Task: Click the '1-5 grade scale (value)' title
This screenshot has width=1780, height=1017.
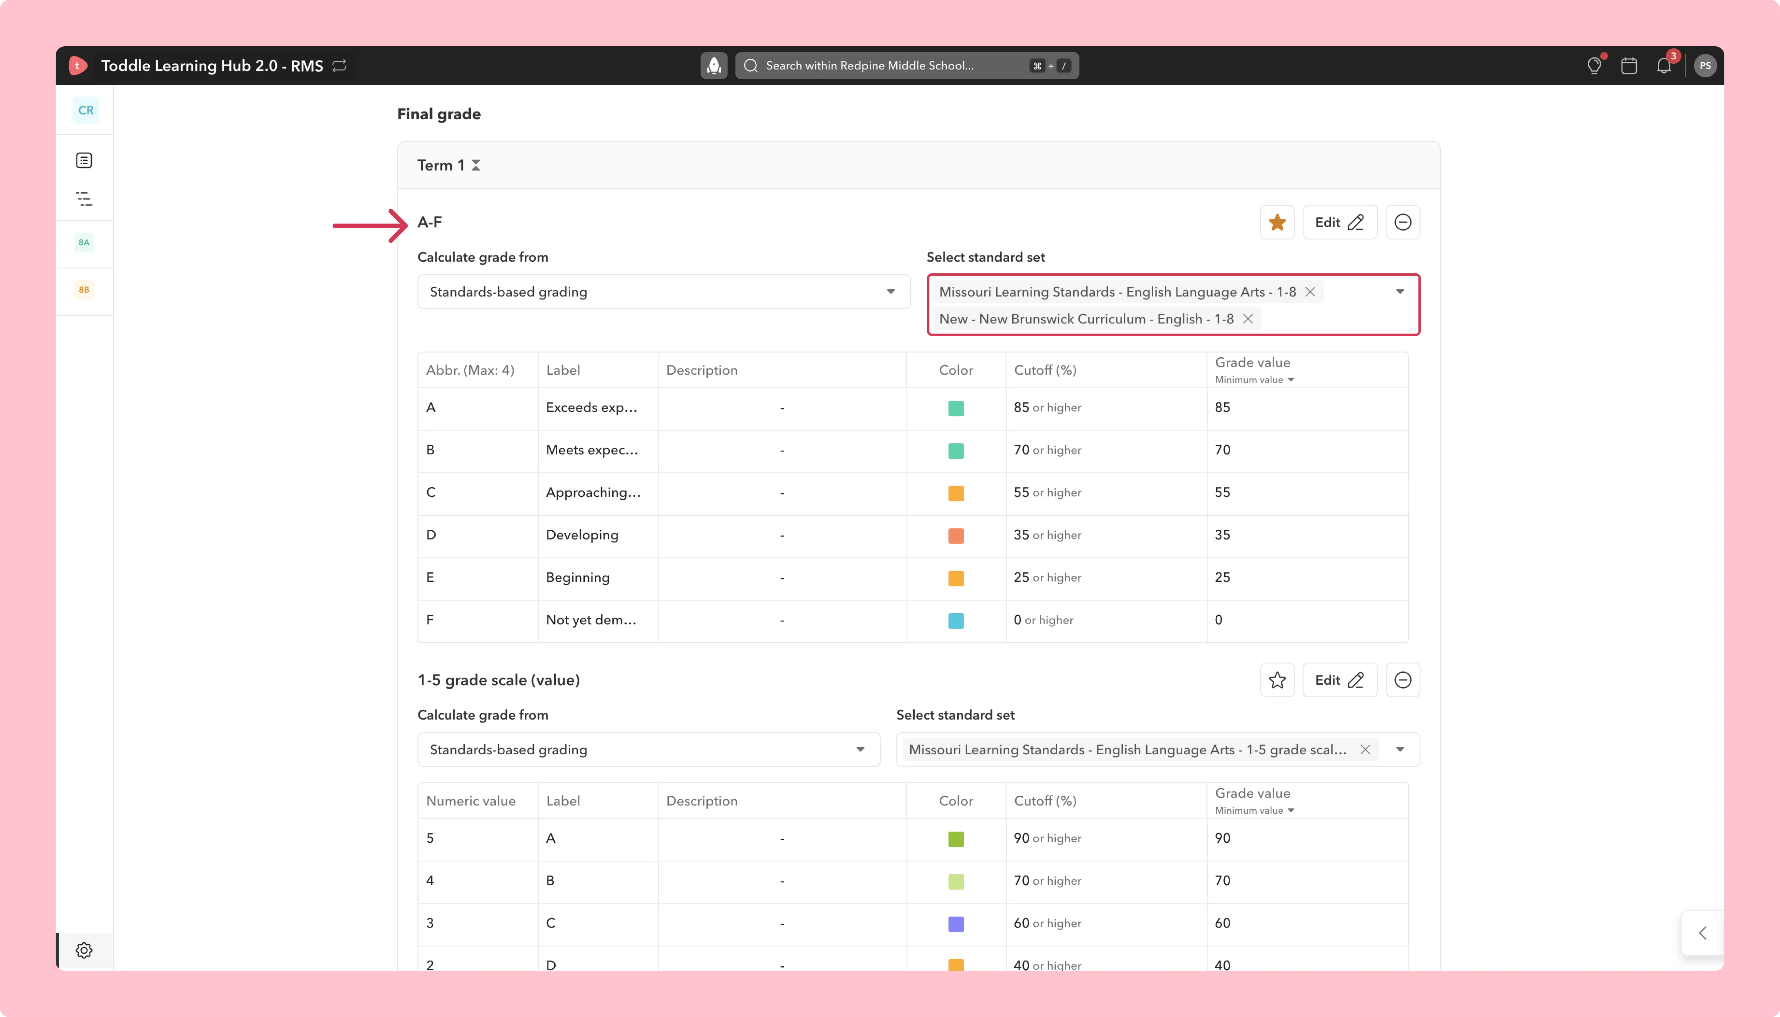Action: tap(499, 680)
